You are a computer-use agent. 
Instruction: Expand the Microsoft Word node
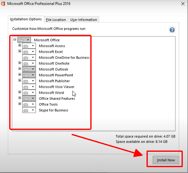tap(20, 92)
